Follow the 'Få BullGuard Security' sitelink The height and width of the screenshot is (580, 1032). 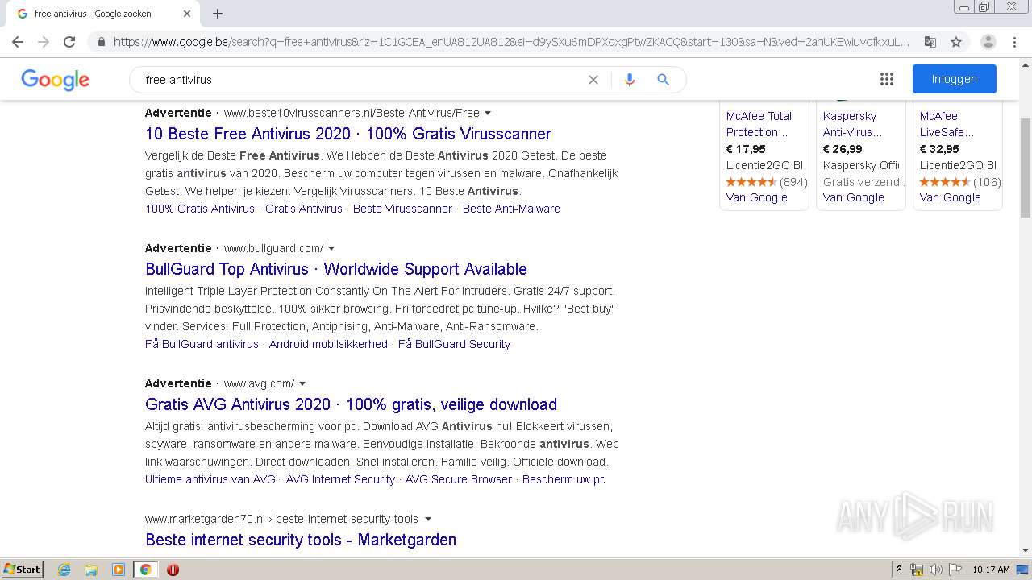click(454, 344)
